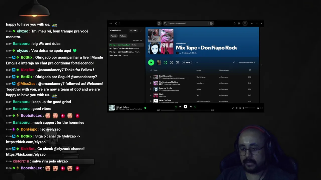Open Mix Tape - Don Fiapo Eletroni... playlist

pyautogui.click(x=126, y=52)
